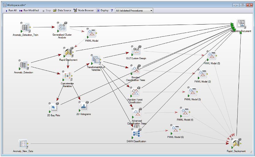Select the GLZ Custom Design node
This screenshot has width=255, height=157.
pos(136,51)
